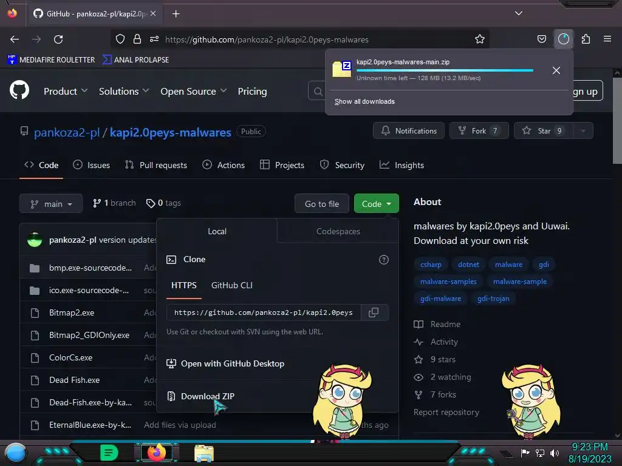This screenshot has height=466, width=622.
Task: Open the gdi-trojan topic tag
Action: [493, 299]
